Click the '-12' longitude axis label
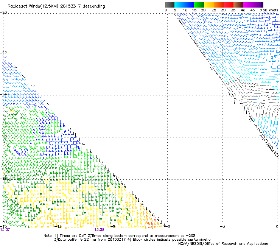280x246 pixels. pyautogui.click(x=58, y=226)
